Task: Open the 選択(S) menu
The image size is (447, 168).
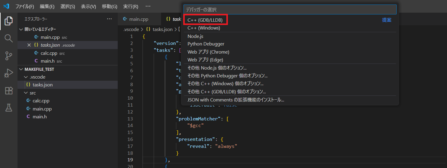Action: click(68, 6)
